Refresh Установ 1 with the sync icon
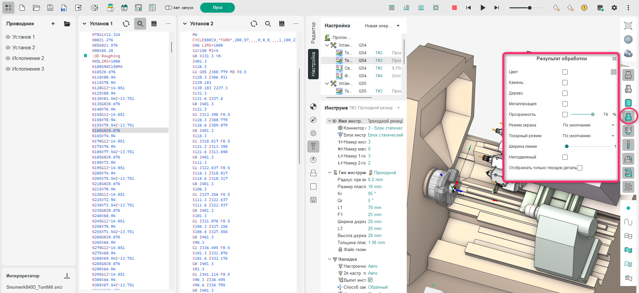The width and height of the screenshot is (639, 293). (x=126, y=24)
